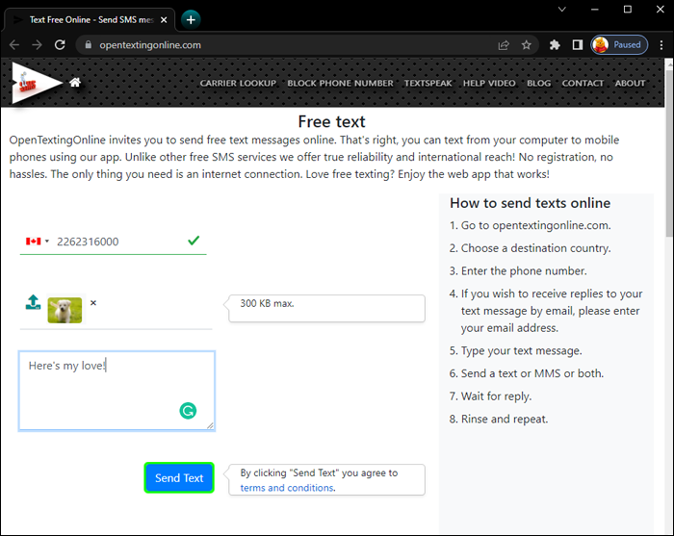Viewport: 674px width, 536px height.
Task: Click the message text area
Action: 117,391
